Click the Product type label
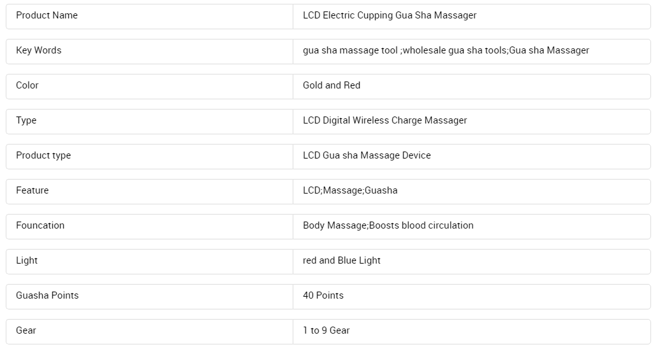Viewport: 660px width, 354px height. click(43, 155)
